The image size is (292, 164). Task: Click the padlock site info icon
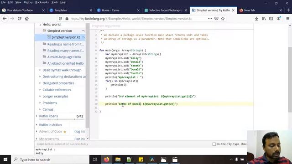[67, 19]
